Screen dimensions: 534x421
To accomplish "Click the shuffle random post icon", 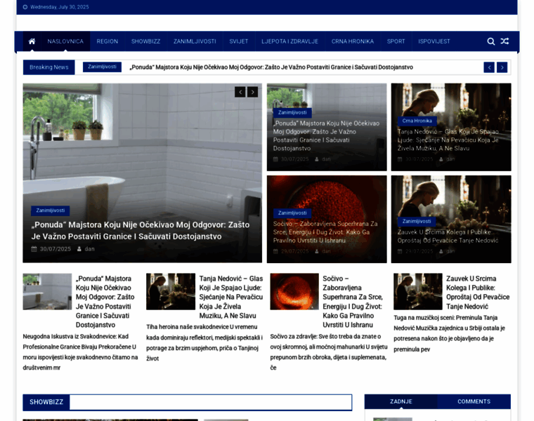I will pos(504,41).
